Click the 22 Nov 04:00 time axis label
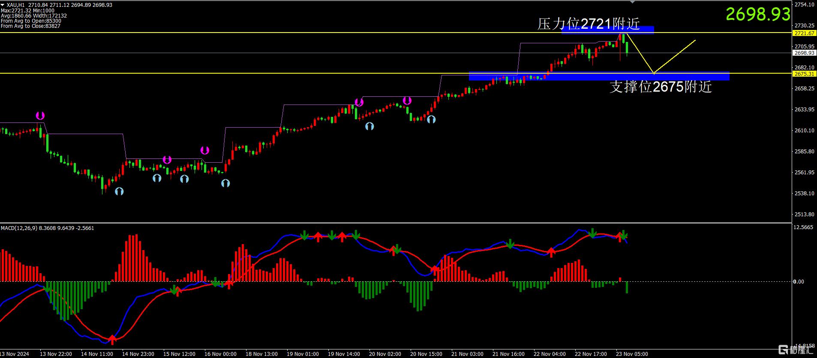Screen dimensions: 817x358 550,354
